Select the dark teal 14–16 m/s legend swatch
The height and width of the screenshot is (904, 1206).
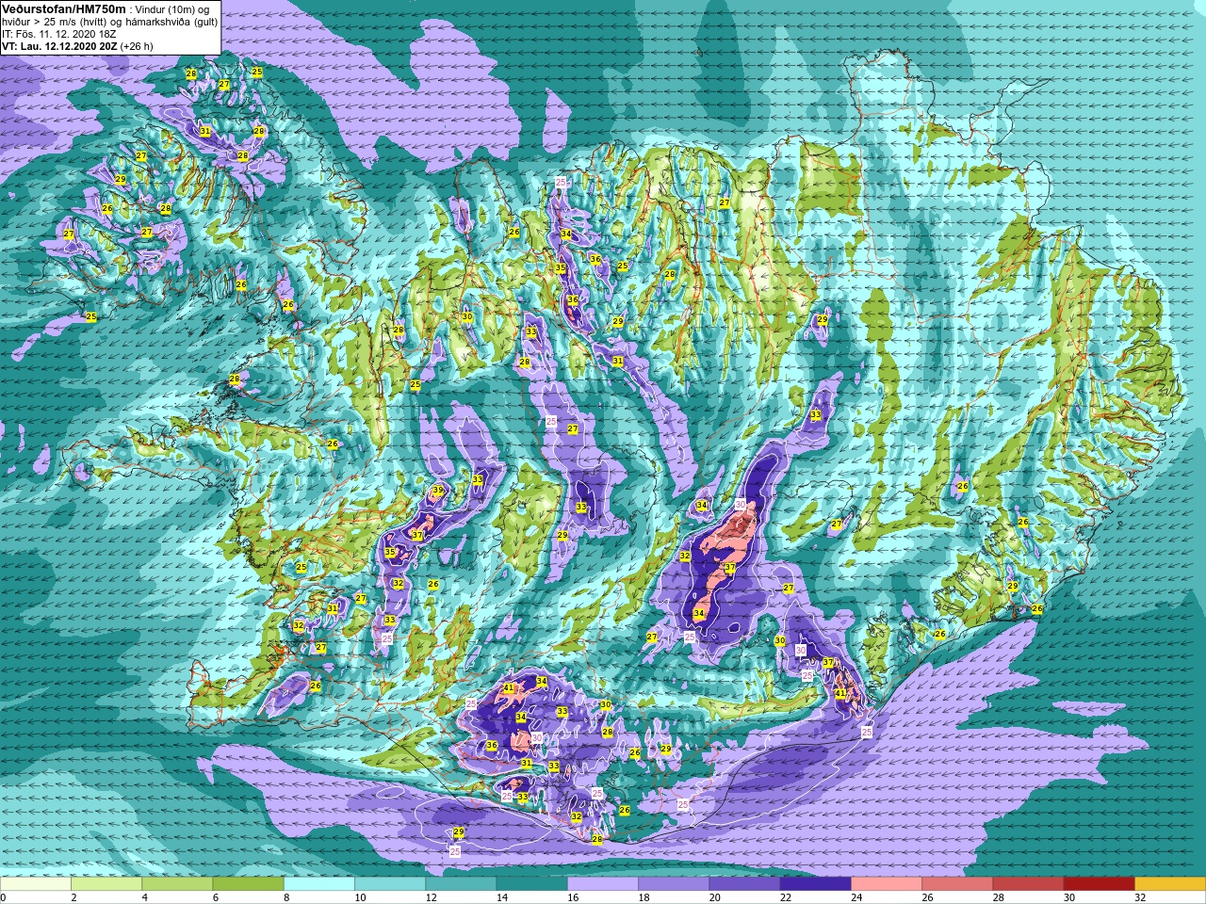coord(531,884)
